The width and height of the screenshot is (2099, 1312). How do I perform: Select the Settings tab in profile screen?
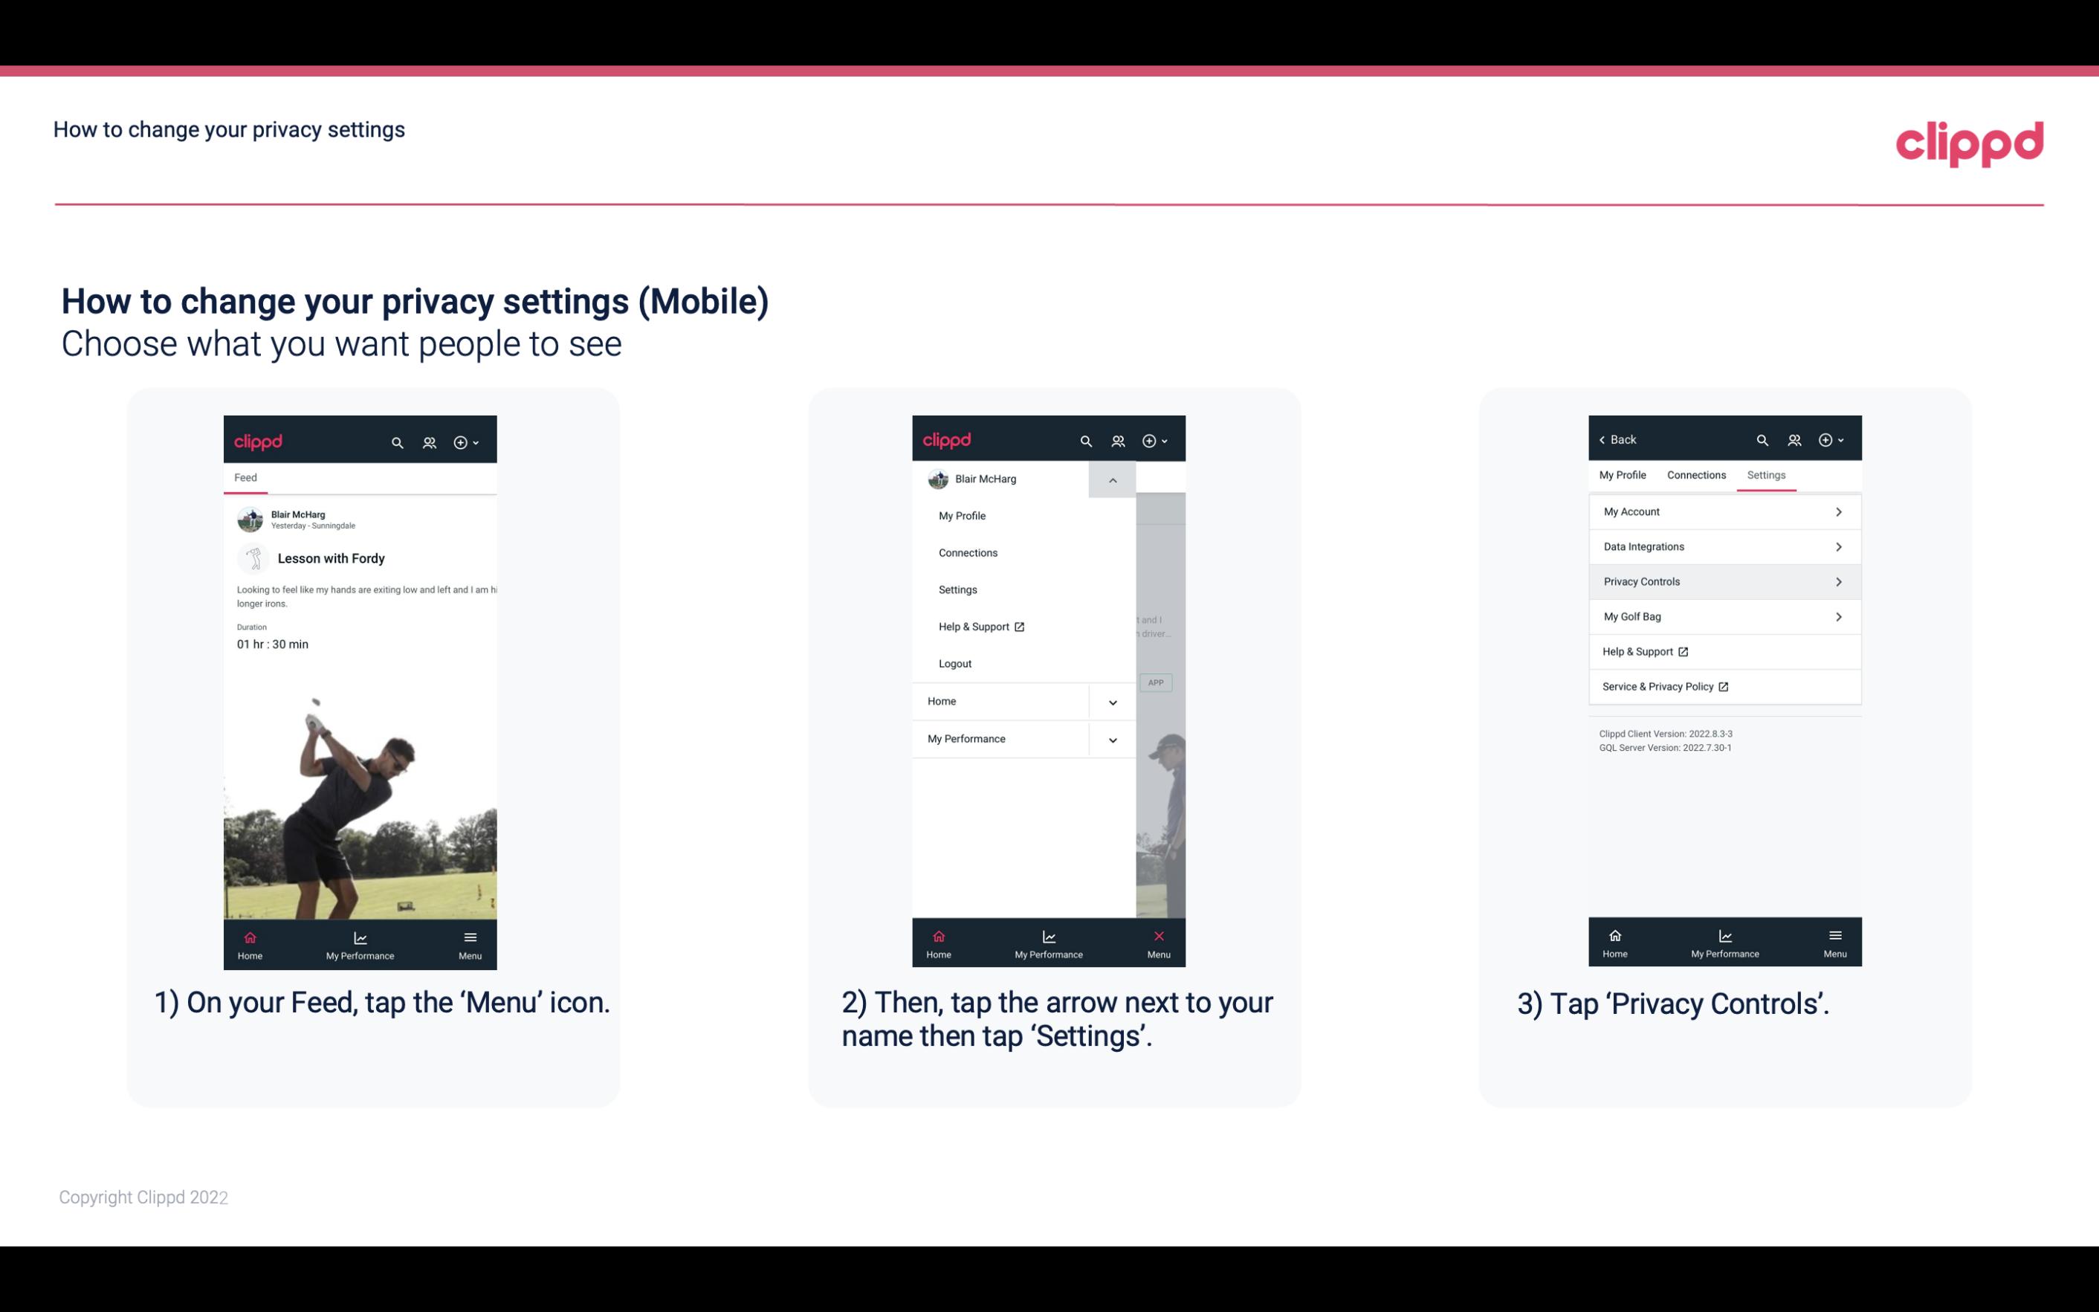click(x=1767, y=474)
